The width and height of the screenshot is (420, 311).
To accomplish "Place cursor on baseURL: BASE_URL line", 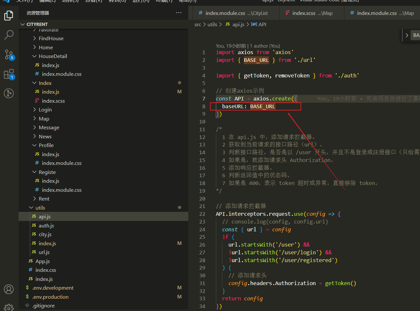I will click(x=249, y=106).
